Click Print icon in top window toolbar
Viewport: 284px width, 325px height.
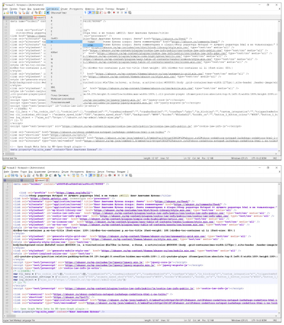(x=27, y=12)
